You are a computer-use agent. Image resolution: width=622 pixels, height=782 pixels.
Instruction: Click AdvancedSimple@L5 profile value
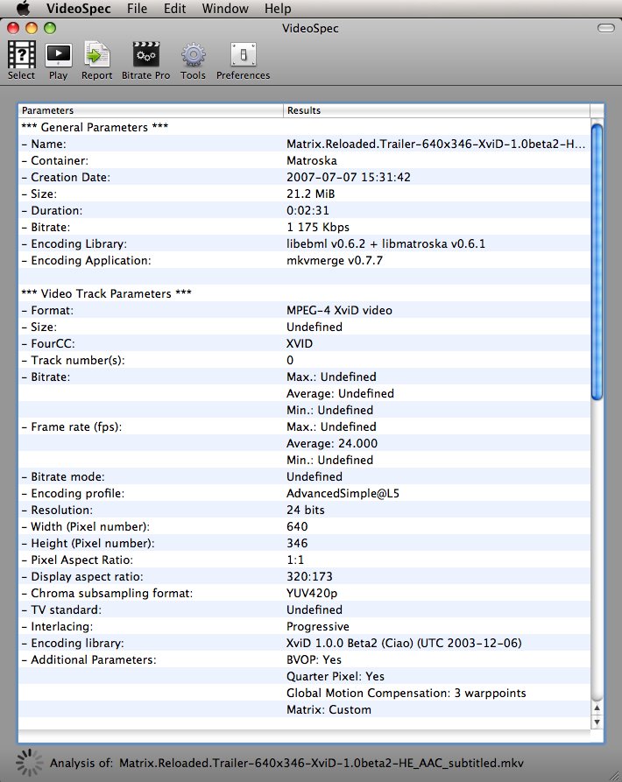[x=343, y=493]
